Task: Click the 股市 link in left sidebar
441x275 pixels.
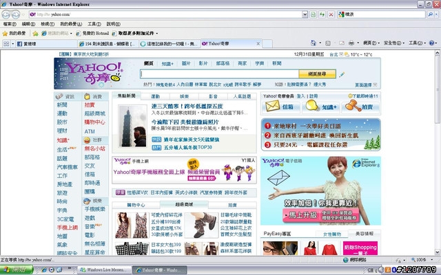Action: click(x=62, y=122)
